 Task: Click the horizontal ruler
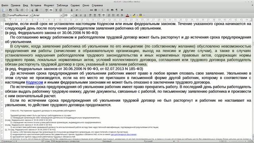coord(128,20)
